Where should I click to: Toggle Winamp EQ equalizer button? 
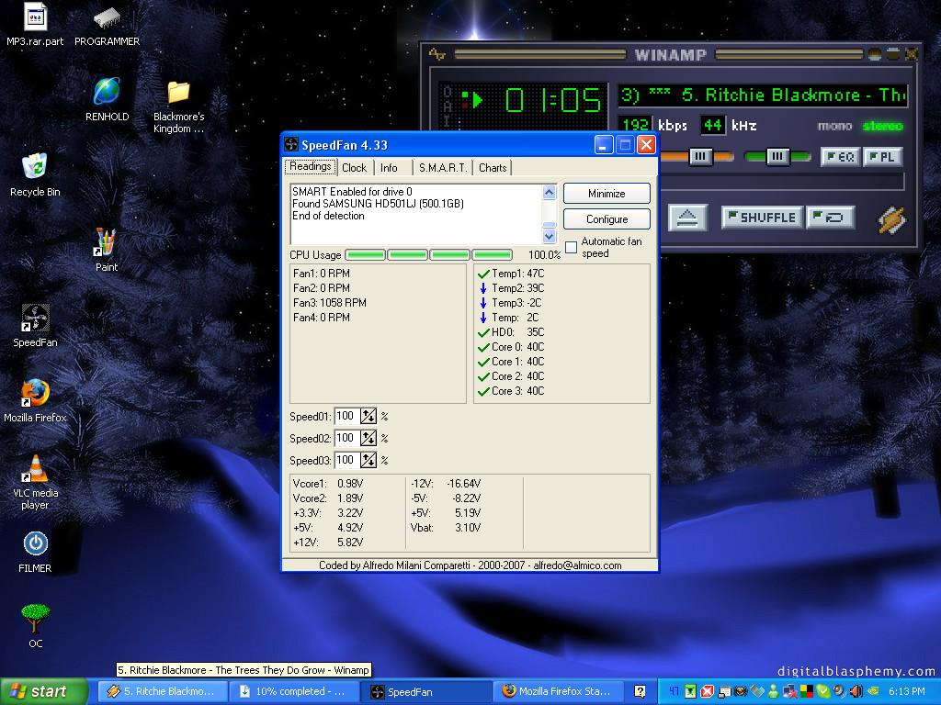(x=840, y=157)
